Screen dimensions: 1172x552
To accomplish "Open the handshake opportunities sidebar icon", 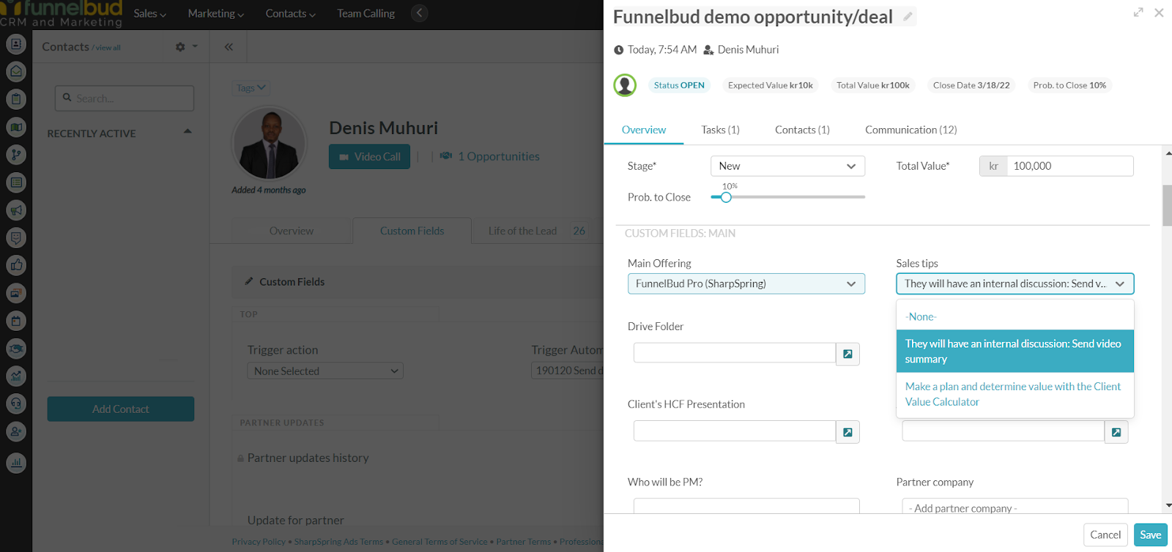I will point(16,348).
